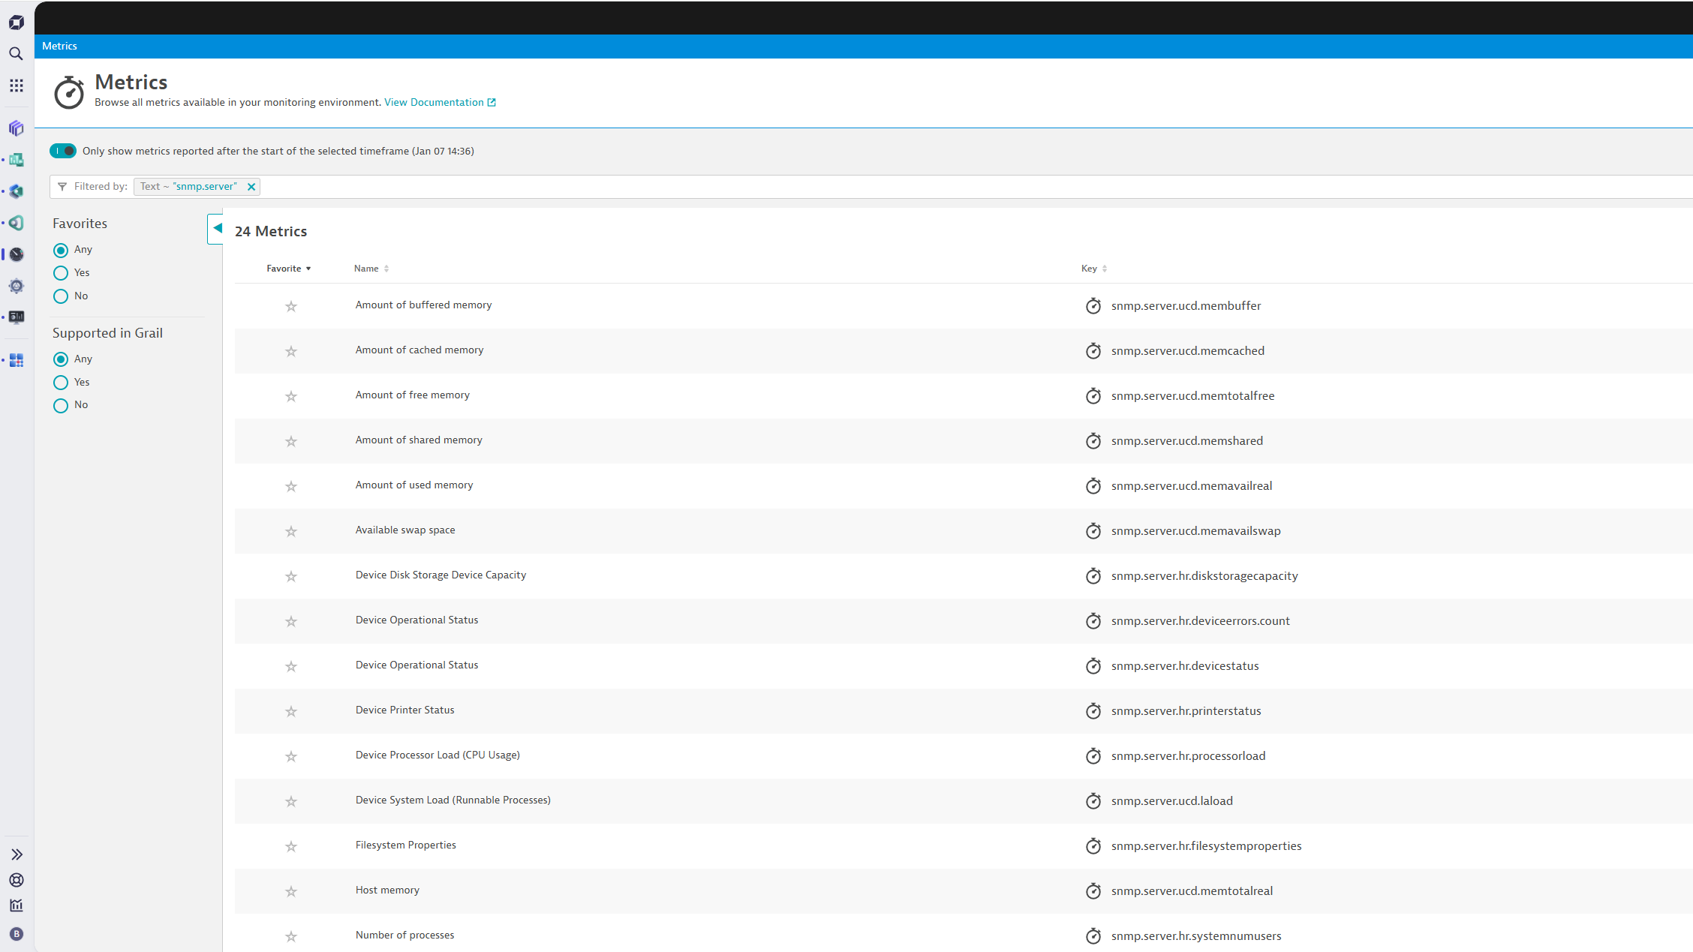Expand the Favorite column sort dropdown
Screen dimensions: 1693x952
pos(308,268)
